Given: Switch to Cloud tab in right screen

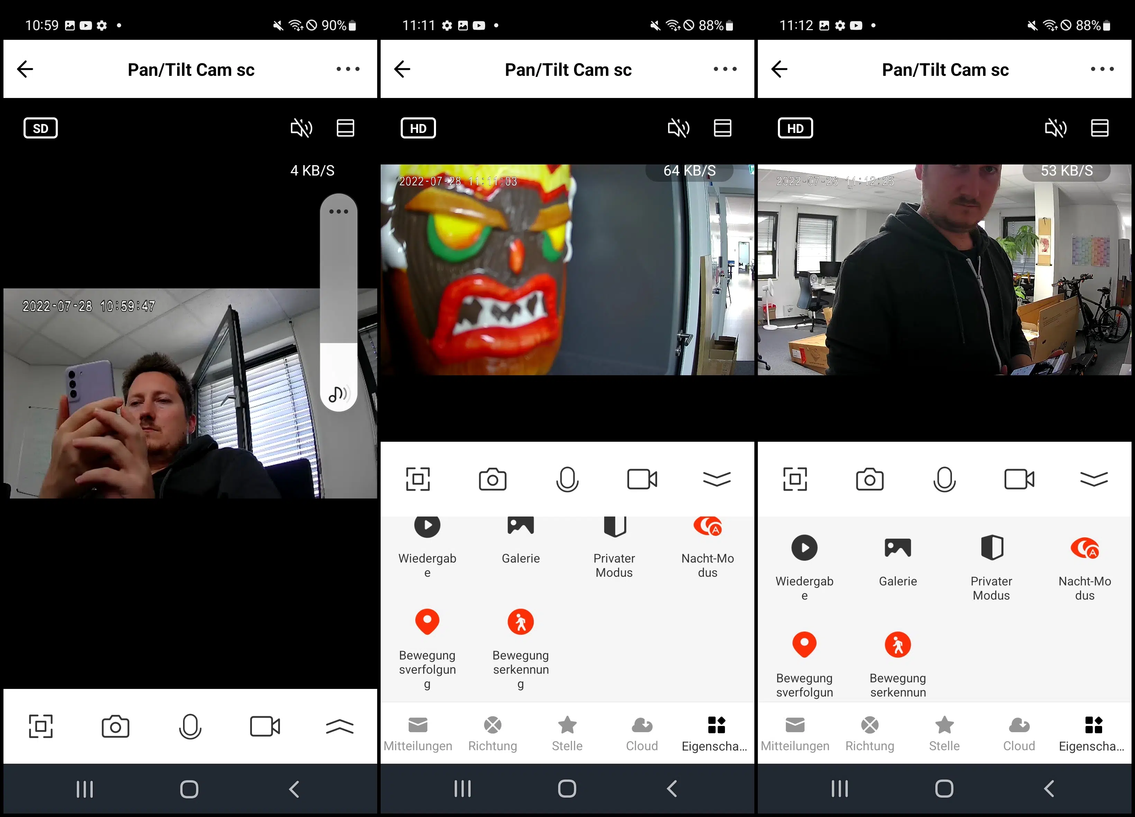Looking at the screenshot, I should pyautogui.click(x=1019, y=734).
